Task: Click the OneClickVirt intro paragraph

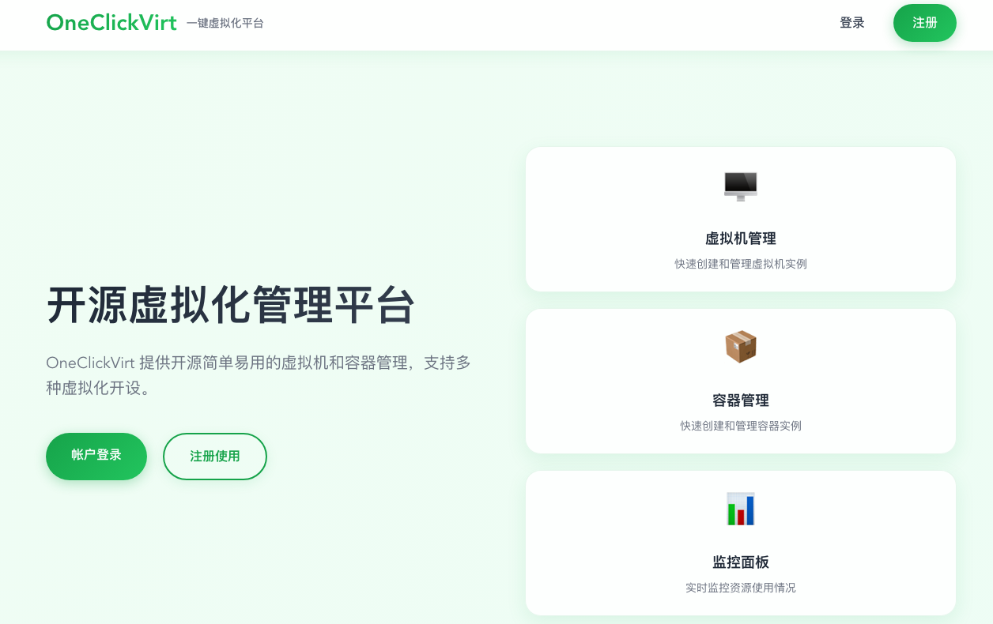Action: (259, 375)
